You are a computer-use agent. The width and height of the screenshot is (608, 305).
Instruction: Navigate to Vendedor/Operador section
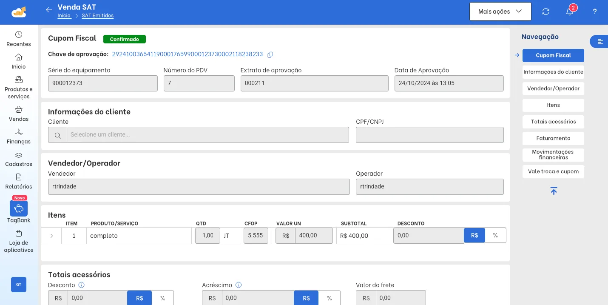pyautogui.click(x=553, y=88)
